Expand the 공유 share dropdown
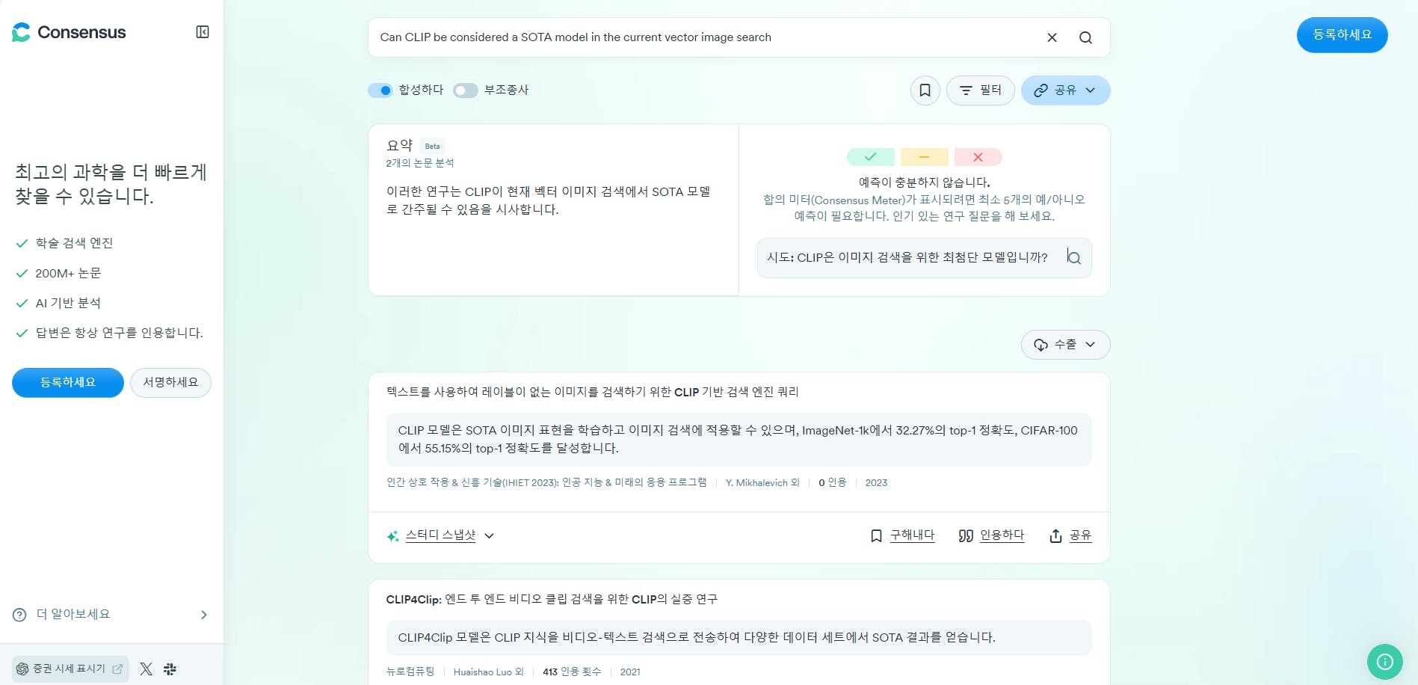This screenshot has width=1418, height=685. [1065, 90]
